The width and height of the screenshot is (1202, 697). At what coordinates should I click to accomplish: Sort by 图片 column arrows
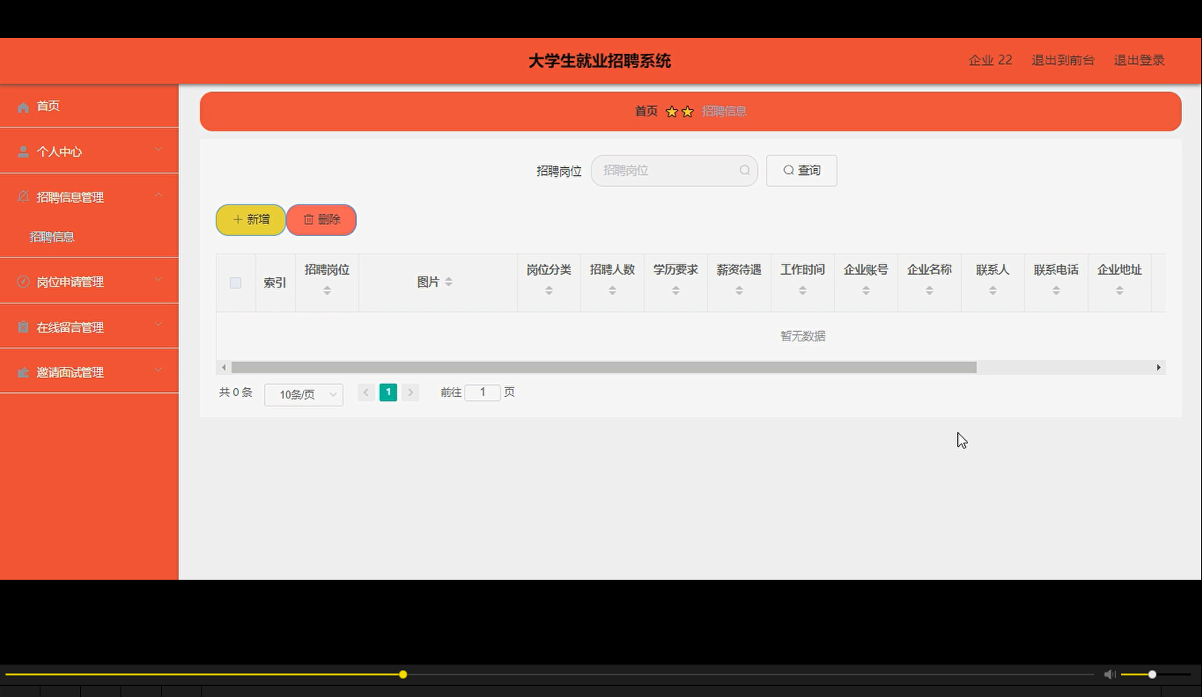coord(448,282)
